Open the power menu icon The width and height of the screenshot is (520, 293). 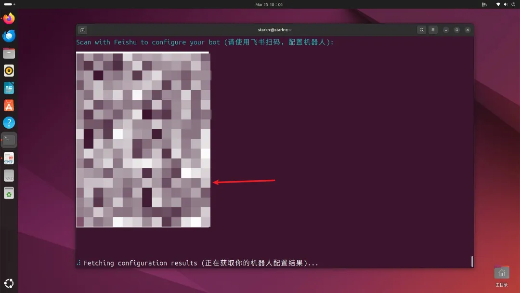pos(513,5)
